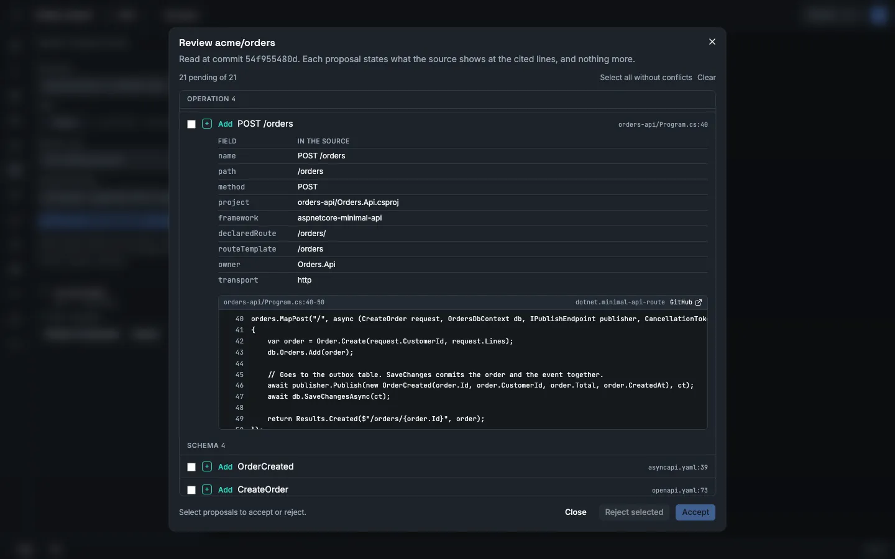
Task: Click the dotnet.minimal-api-route label
Action: click(x=620, y=302)
